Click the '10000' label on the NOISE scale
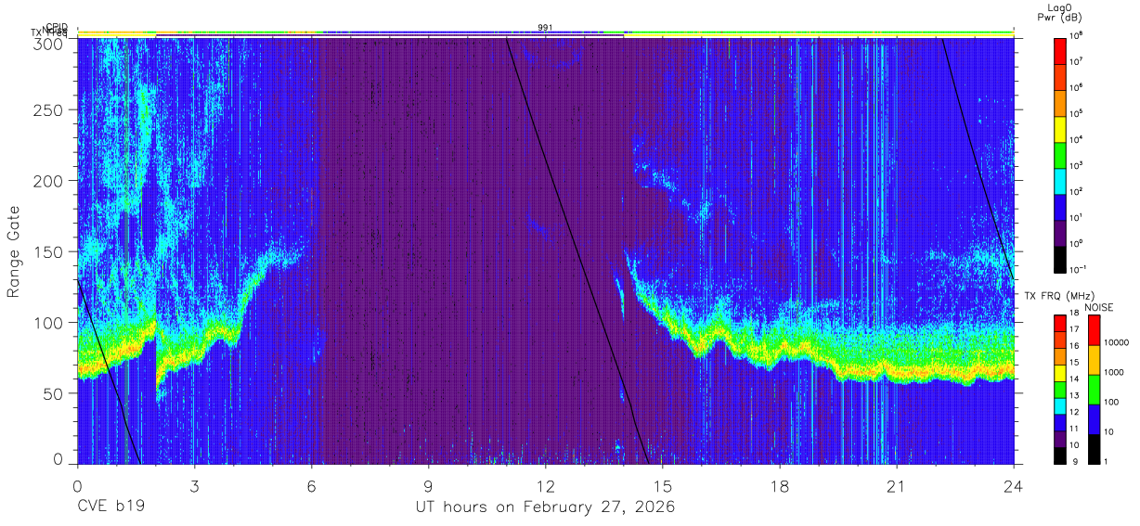Screen dimensions: 1140x526 (x=1116, y=343)
